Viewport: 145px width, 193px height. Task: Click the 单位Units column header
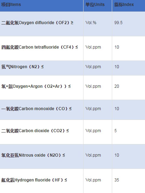tap(97, 6)
